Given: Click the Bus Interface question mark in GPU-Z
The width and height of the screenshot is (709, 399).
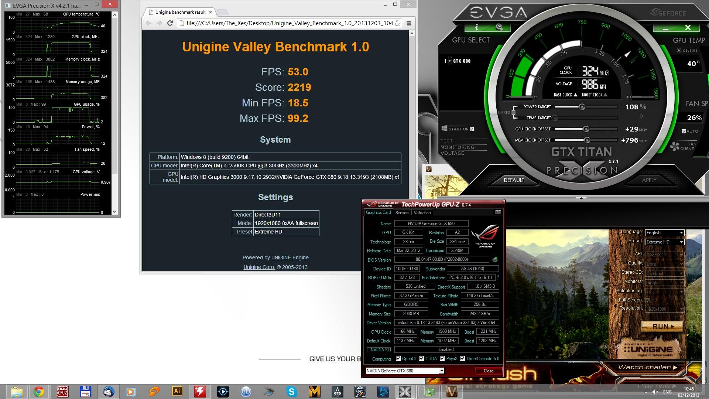Looking at the screenshot, I should point(498,277).
